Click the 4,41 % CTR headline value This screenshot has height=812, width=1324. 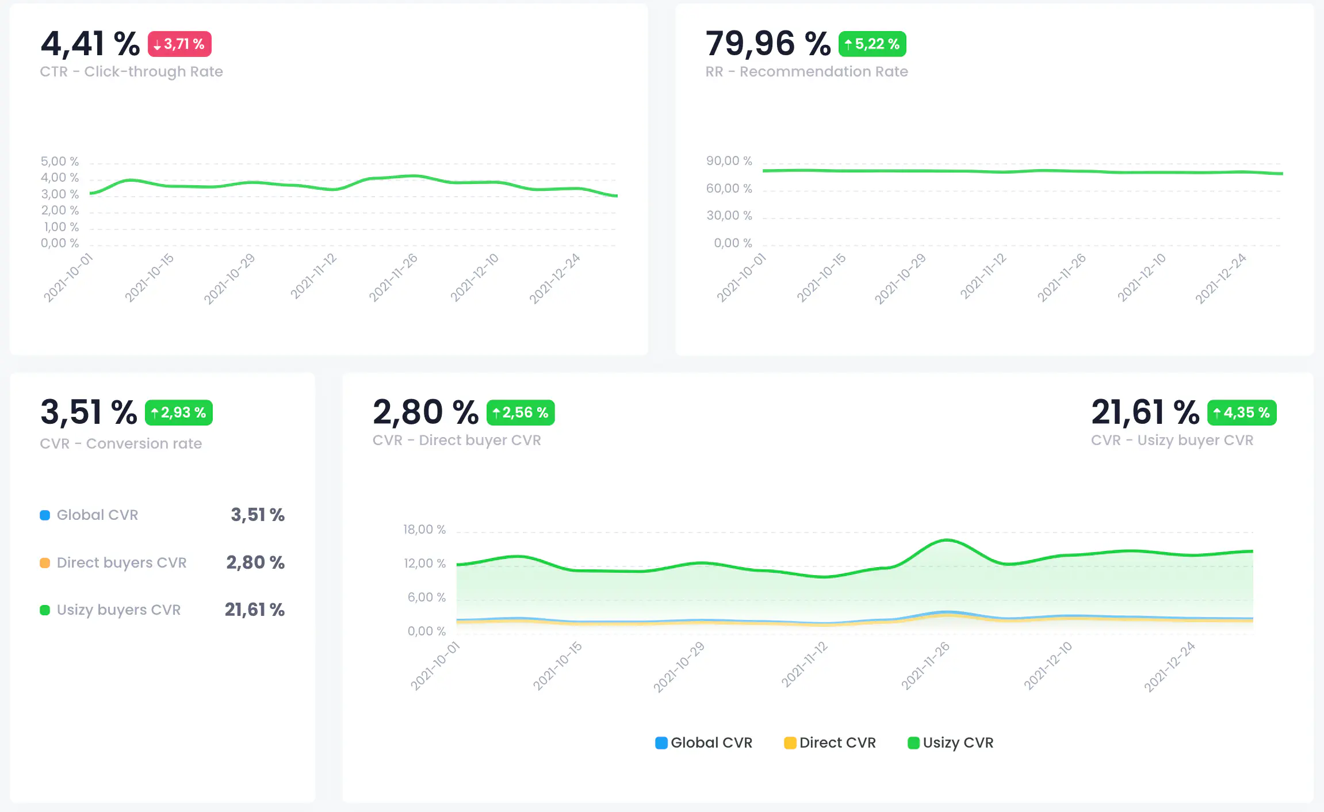point(90,44)
